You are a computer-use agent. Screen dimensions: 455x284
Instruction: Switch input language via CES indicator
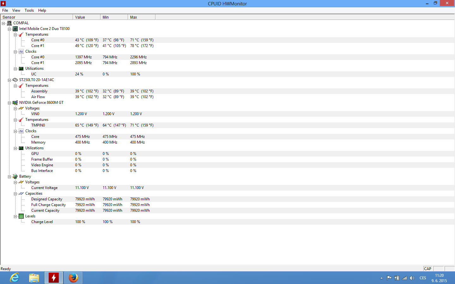point(423,278)
